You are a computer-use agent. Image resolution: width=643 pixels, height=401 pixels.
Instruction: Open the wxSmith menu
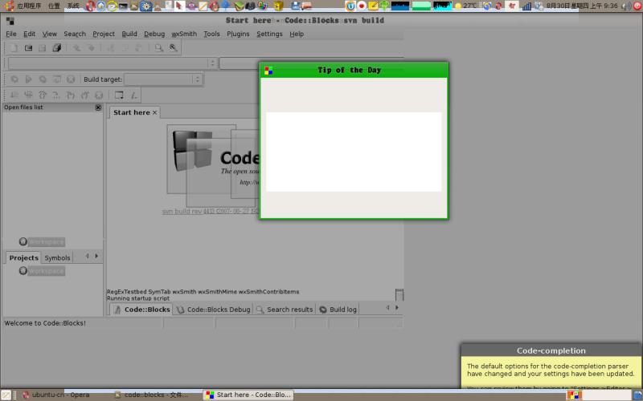click(x=184, y=34)
